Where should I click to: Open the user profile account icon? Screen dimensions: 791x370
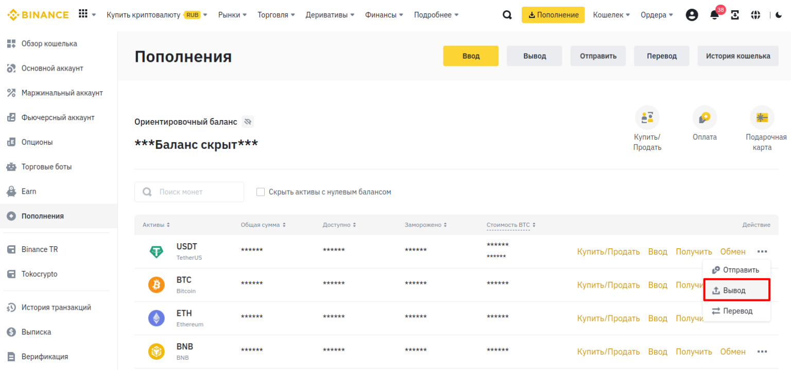692,15
